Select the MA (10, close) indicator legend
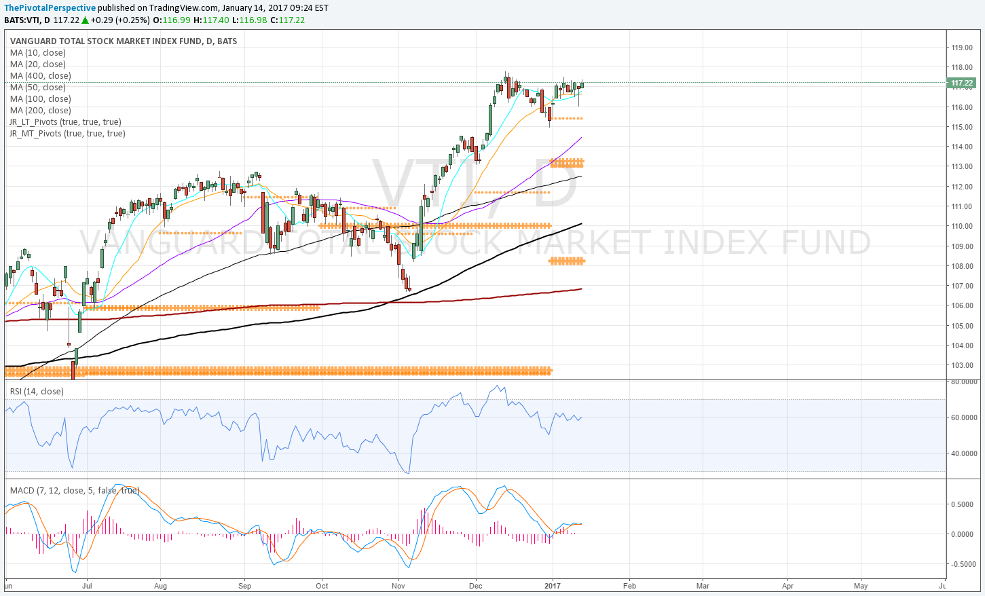The height and width of the screenshot is (596, 985). (x=38, y=53)
